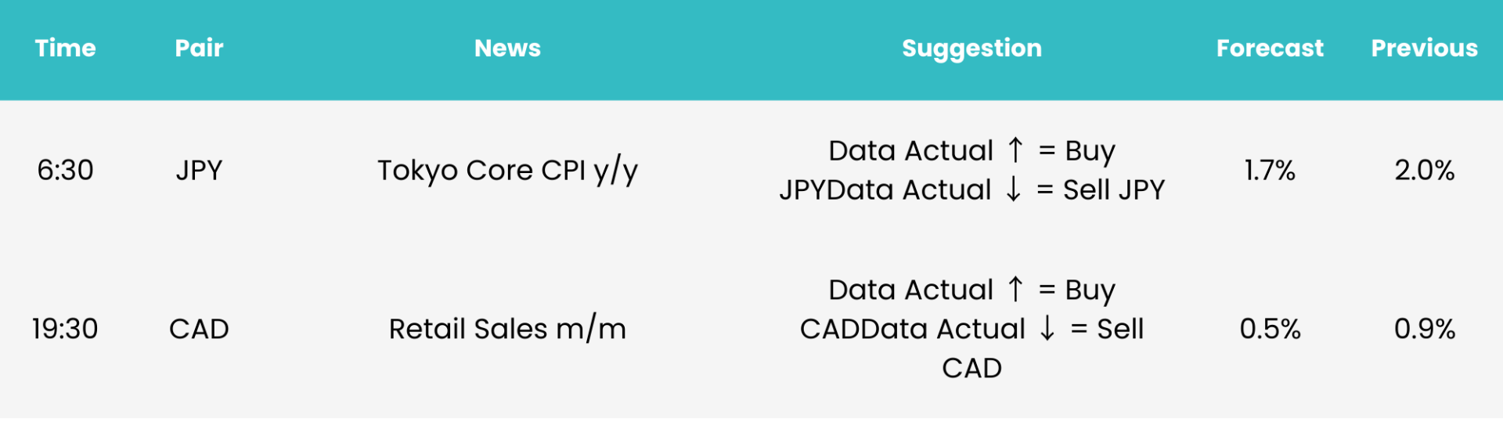This screenshot has height=422, width=1503.
Task: Click the News column header
Action: click(507, 49)
